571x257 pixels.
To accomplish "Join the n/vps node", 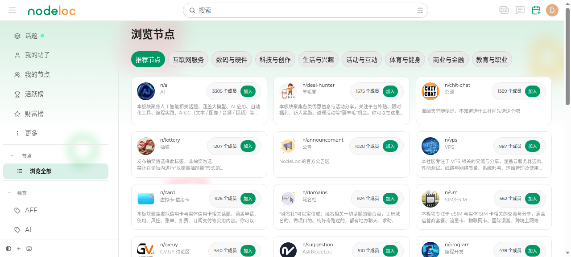I will (533, 146).
